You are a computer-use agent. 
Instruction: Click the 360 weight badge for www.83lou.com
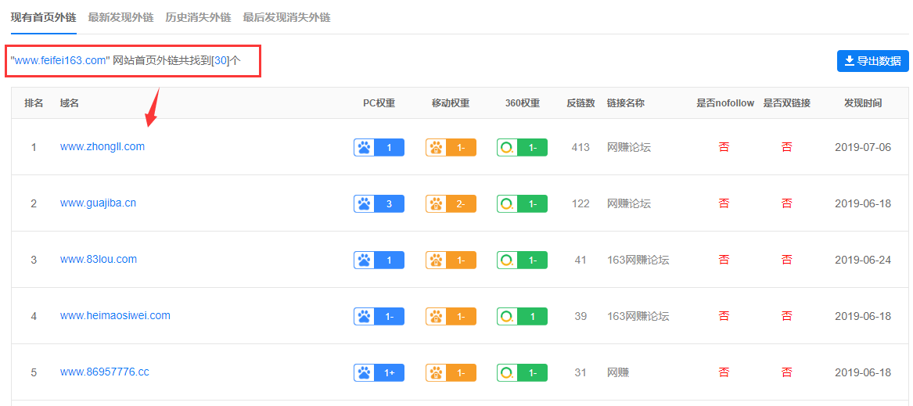(x=523, y=260)
